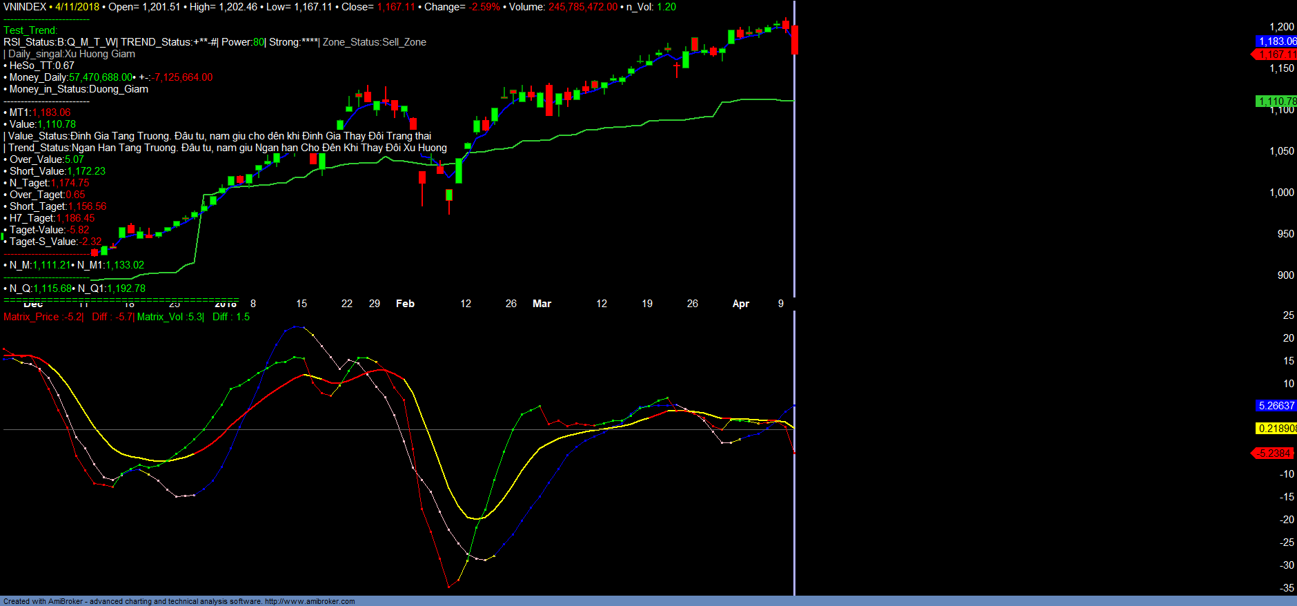Click the blue 1,183.06 price label
Screen dimensions: 1297x606
[1276, 41]
